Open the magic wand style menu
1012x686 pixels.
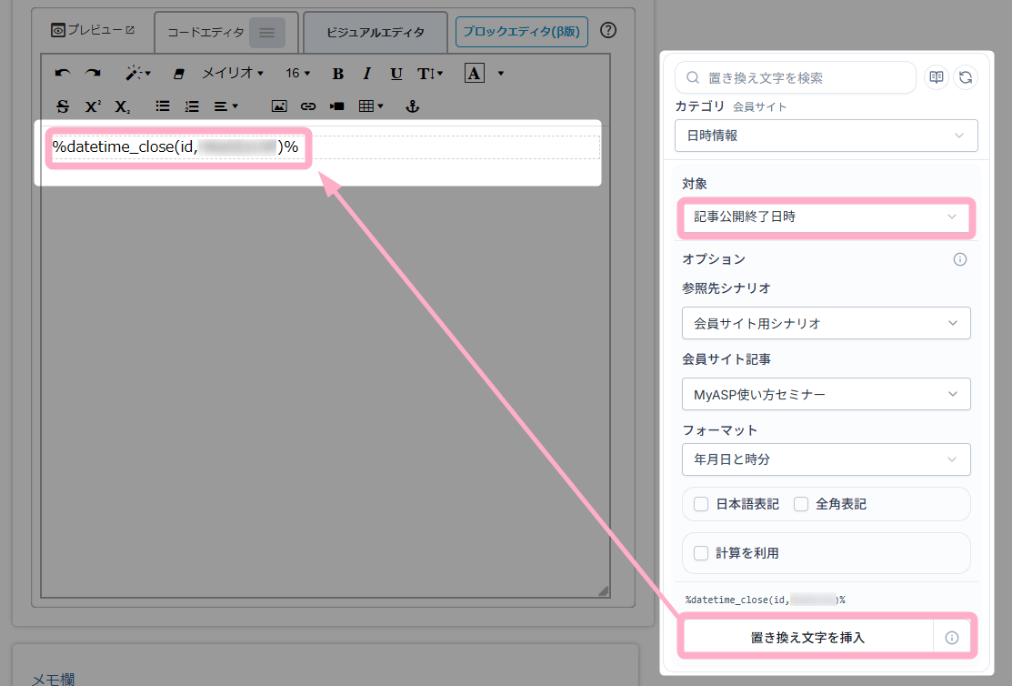tap(137, 74)
